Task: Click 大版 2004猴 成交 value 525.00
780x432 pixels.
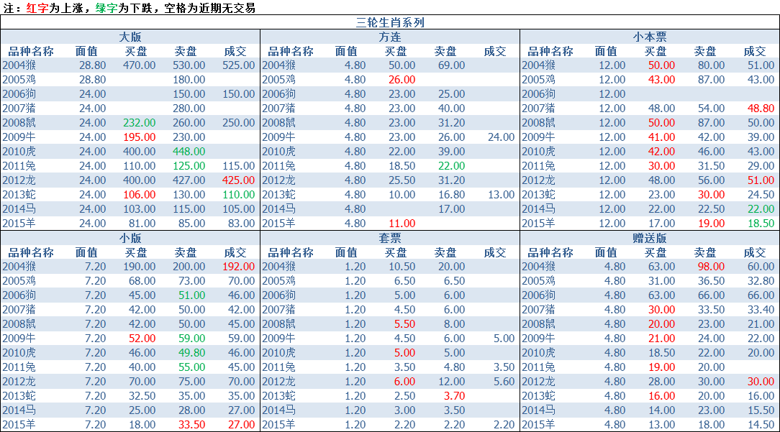Action: [239, 65]
